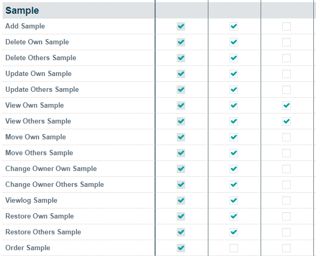
Task: Enable Restore Own Sample in third column
Action: 286,216
